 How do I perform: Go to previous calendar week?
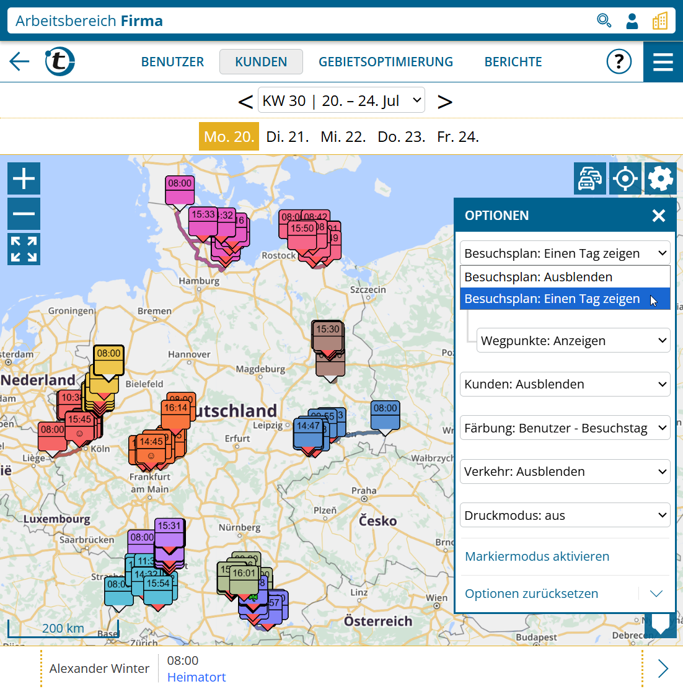point(245,102)
